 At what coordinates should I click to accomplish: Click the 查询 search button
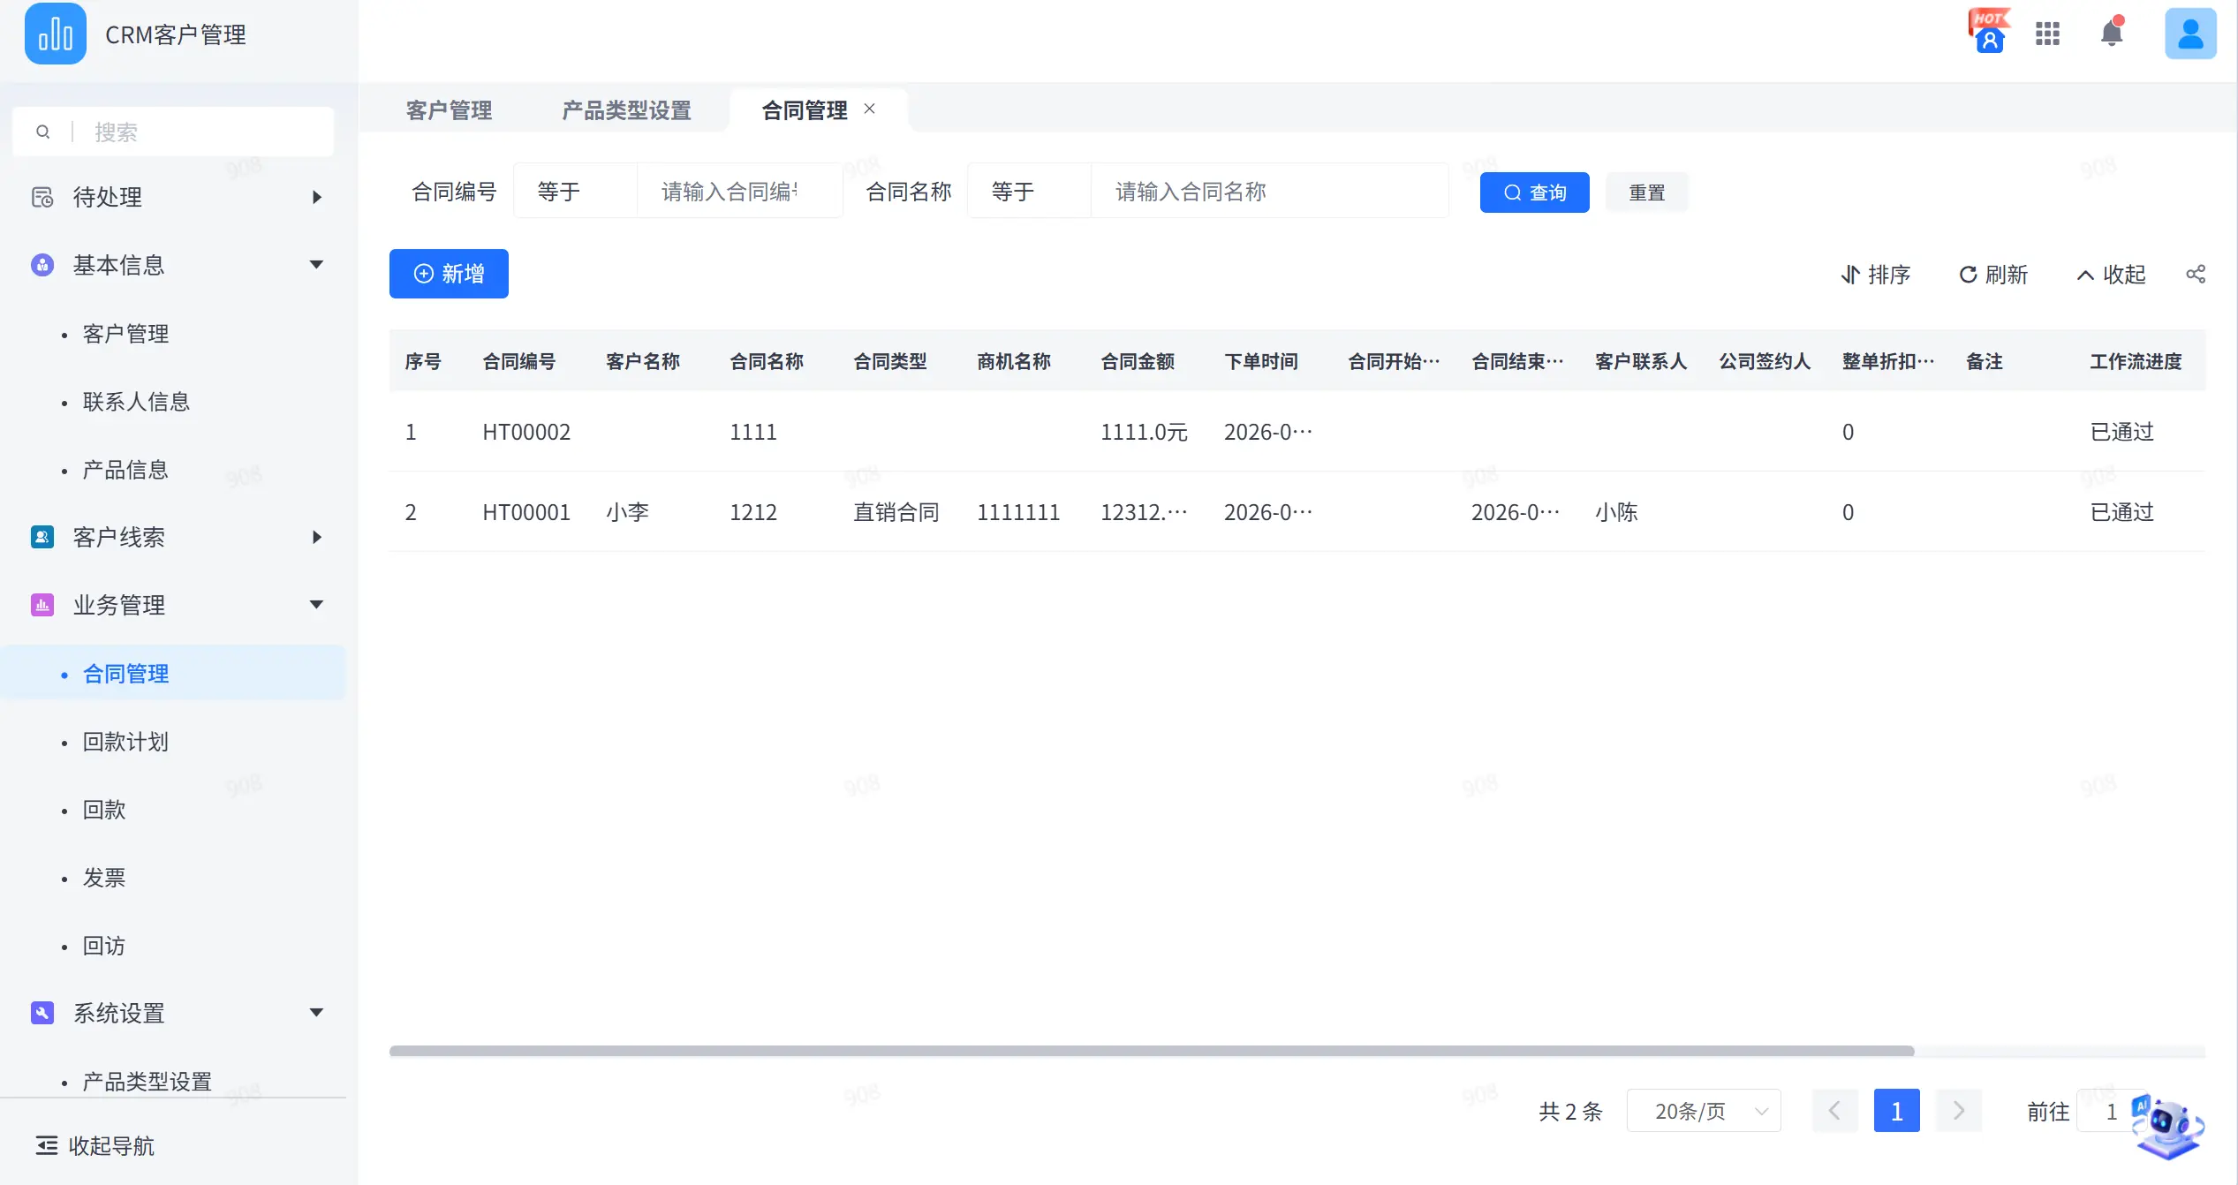[x=1535, y=192]
